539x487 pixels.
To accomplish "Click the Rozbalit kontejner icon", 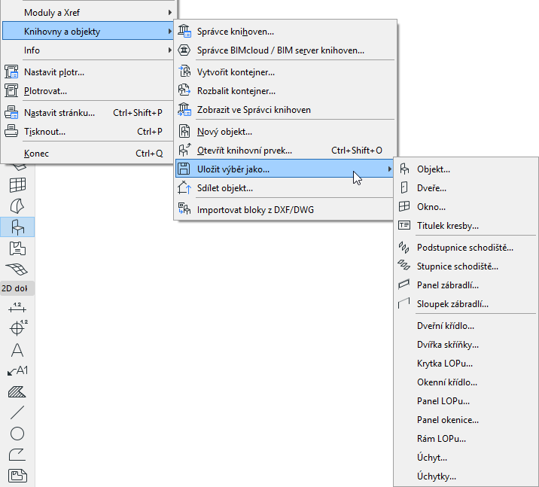I will click(184, 91).
